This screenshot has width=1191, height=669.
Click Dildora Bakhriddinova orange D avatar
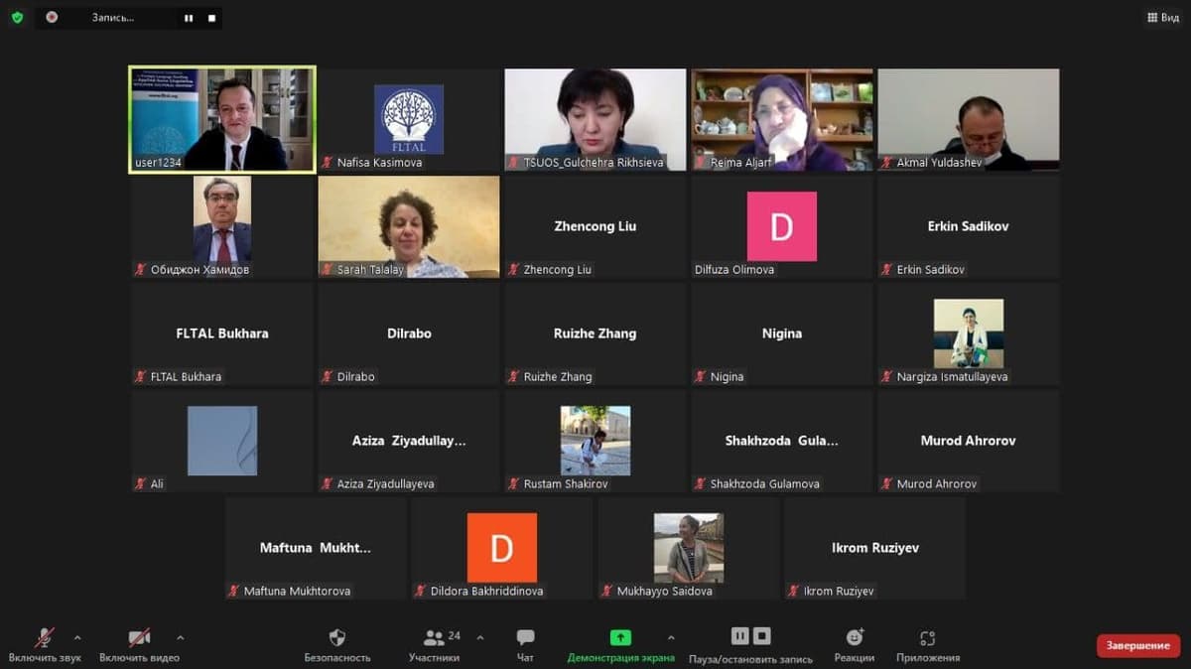[502, 548]
